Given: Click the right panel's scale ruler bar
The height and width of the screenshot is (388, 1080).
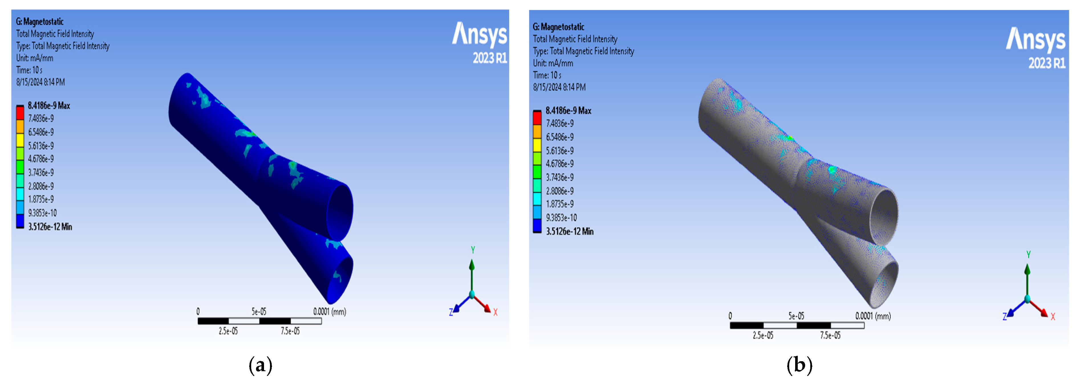Looking at the screenshot, I should (x=797, y=326).
